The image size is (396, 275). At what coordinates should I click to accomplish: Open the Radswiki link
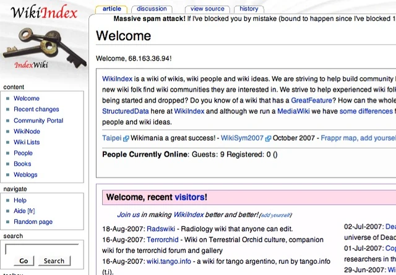161,229
